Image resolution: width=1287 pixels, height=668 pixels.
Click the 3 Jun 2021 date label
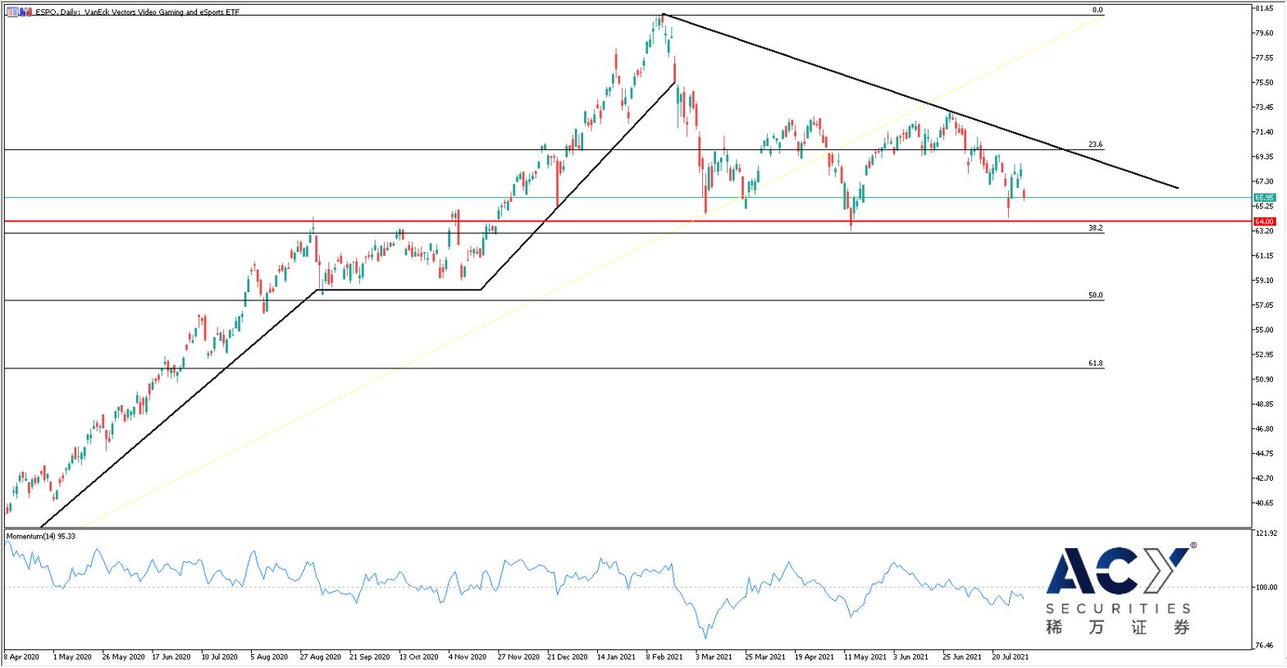(911, 657)
